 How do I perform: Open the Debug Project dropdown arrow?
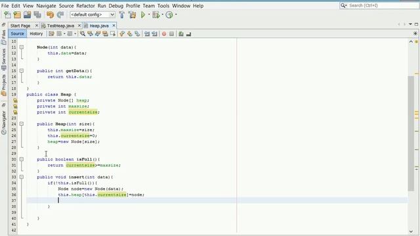[163, 14]
